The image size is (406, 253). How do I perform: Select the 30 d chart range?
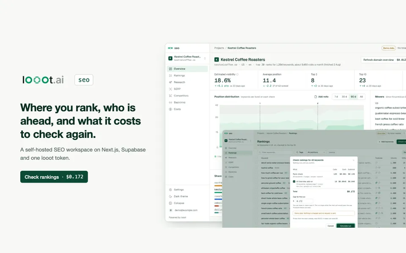tap(344, 97)
